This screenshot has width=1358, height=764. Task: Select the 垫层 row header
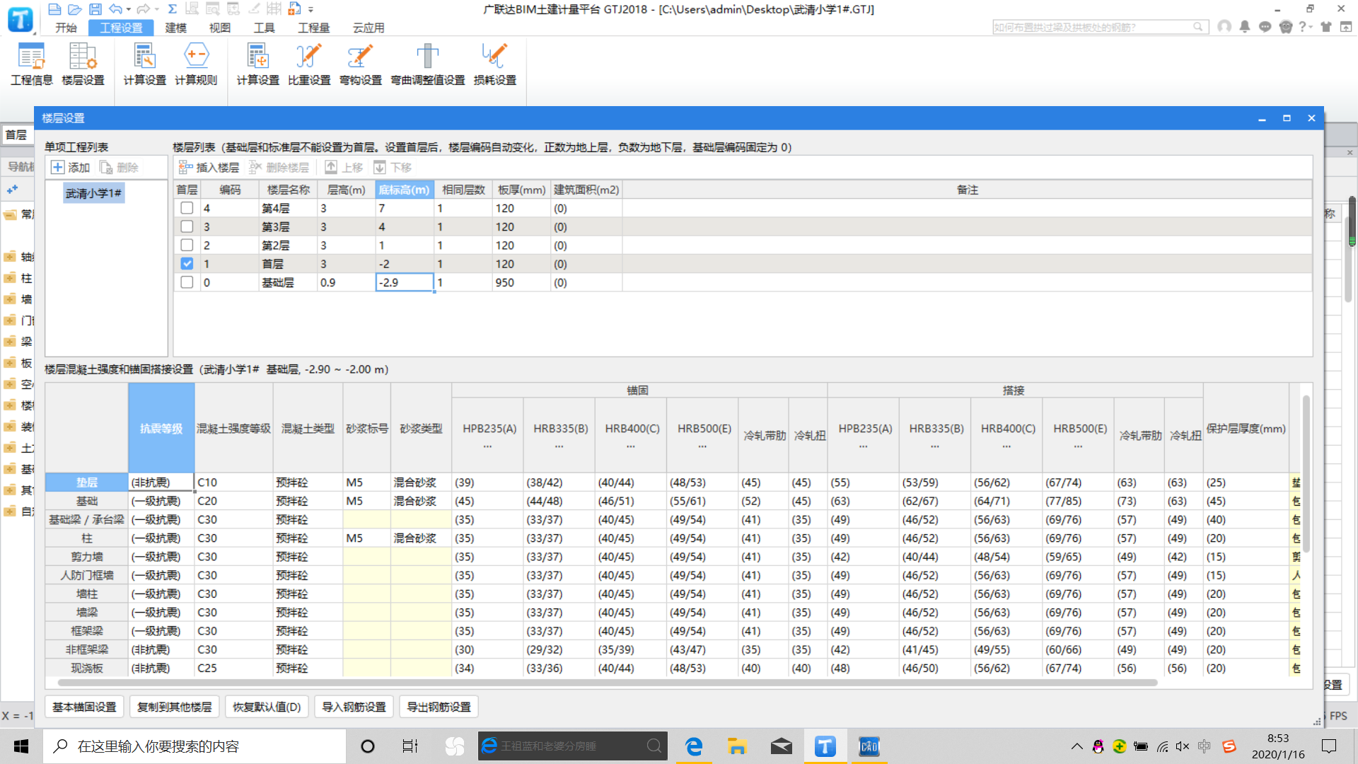(86, 482)
